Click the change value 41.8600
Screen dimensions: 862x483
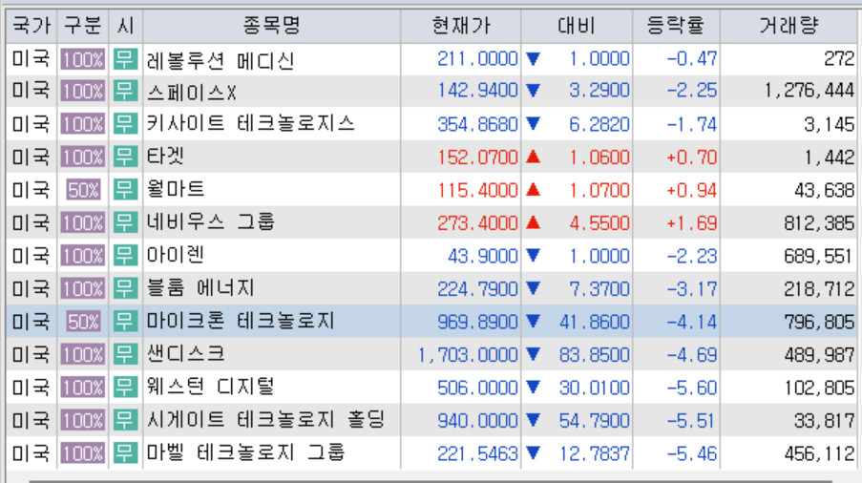[x=595, y=322]
